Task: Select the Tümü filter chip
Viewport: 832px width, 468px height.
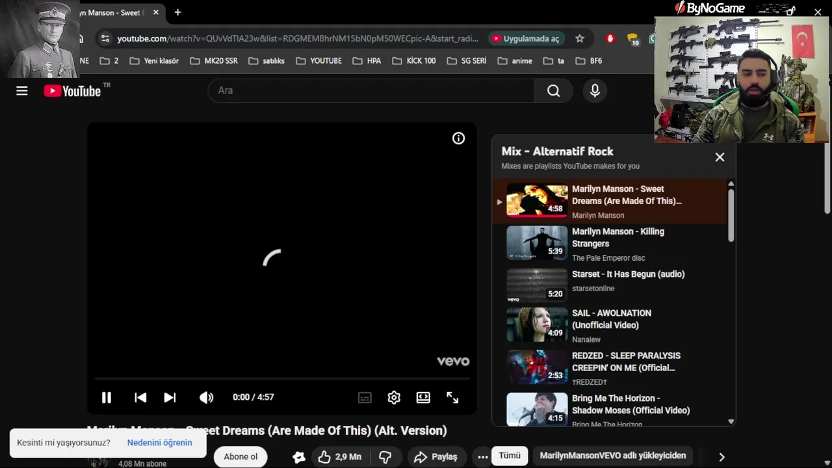Action: [510, 456]
